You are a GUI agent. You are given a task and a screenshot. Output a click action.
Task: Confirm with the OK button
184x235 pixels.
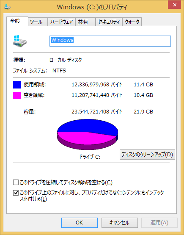80,223
